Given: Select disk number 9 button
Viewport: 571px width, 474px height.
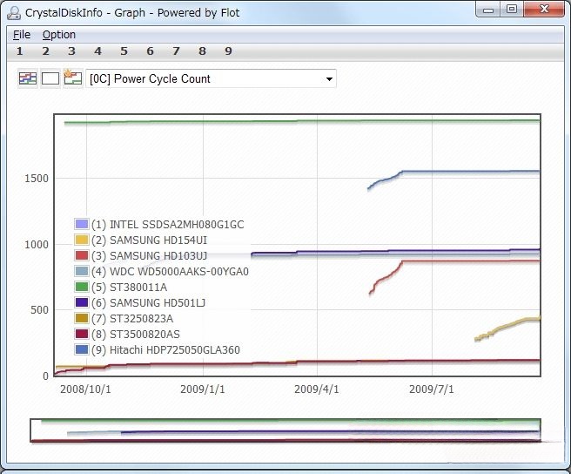Looking at the screenshot, I should 228,51.
